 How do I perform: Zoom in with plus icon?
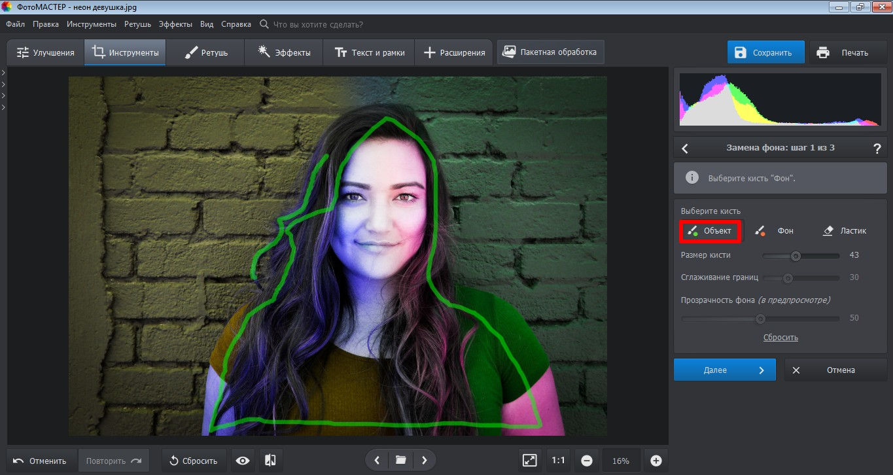point(656,461)
